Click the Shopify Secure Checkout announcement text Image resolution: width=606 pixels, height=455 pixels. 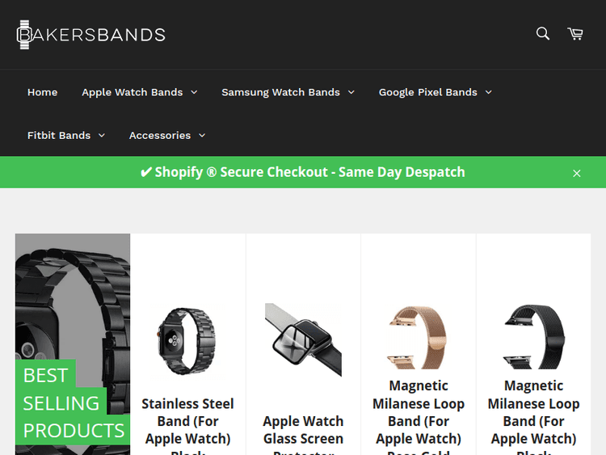click(x=303, y=172)
